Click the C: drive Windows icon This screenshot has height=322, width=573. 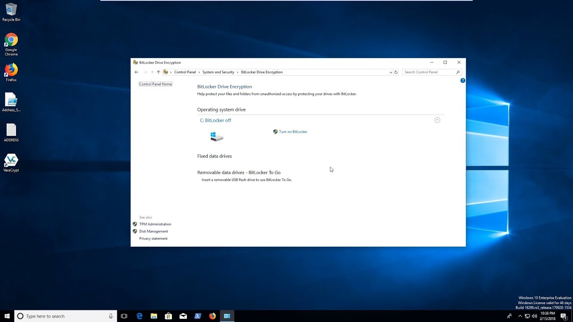tap(217, 136)
